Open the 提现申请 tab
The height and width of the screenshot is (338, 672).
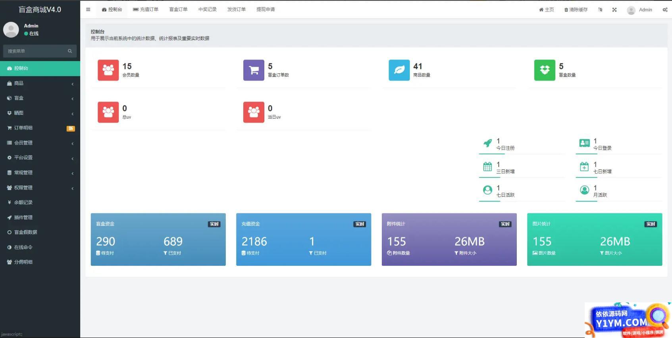point(266,10)
